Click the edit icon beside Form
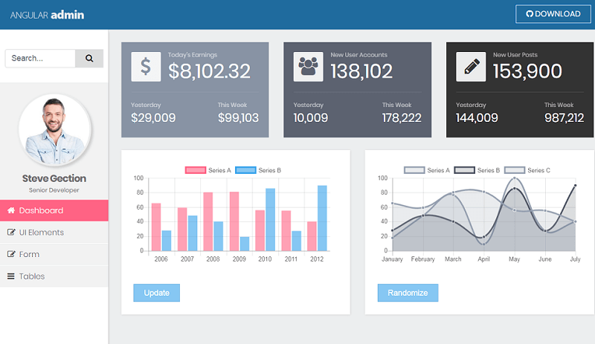 11,254
